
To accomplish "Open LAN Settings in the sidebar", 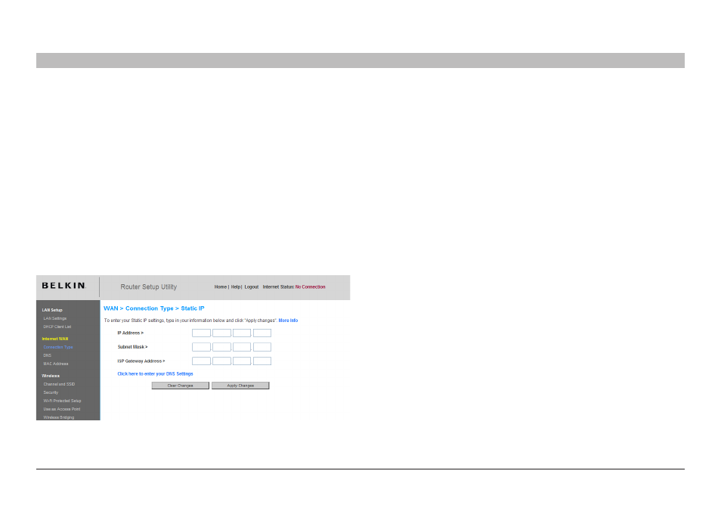I will tap(54, 318).
